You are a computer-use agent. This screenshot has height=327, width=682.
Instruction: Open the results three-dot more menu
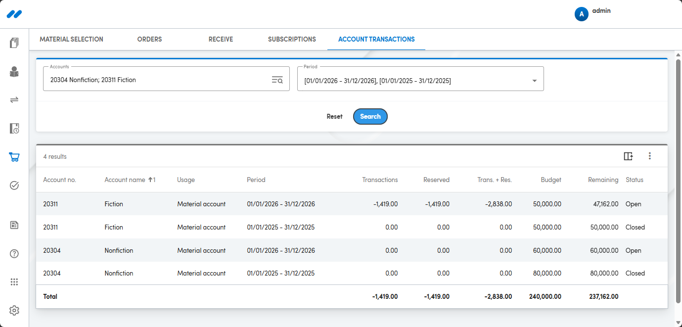(650, 156)
